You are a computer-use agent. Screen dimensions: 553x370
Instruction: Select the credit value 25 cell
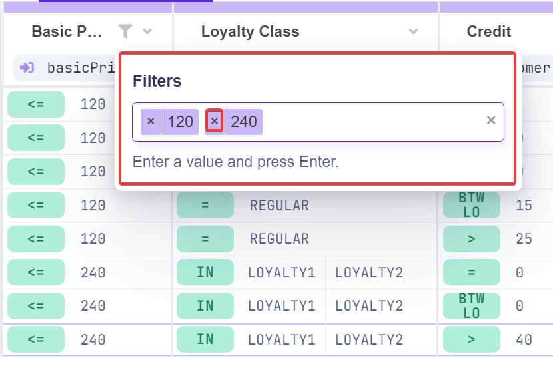(524, 239)
